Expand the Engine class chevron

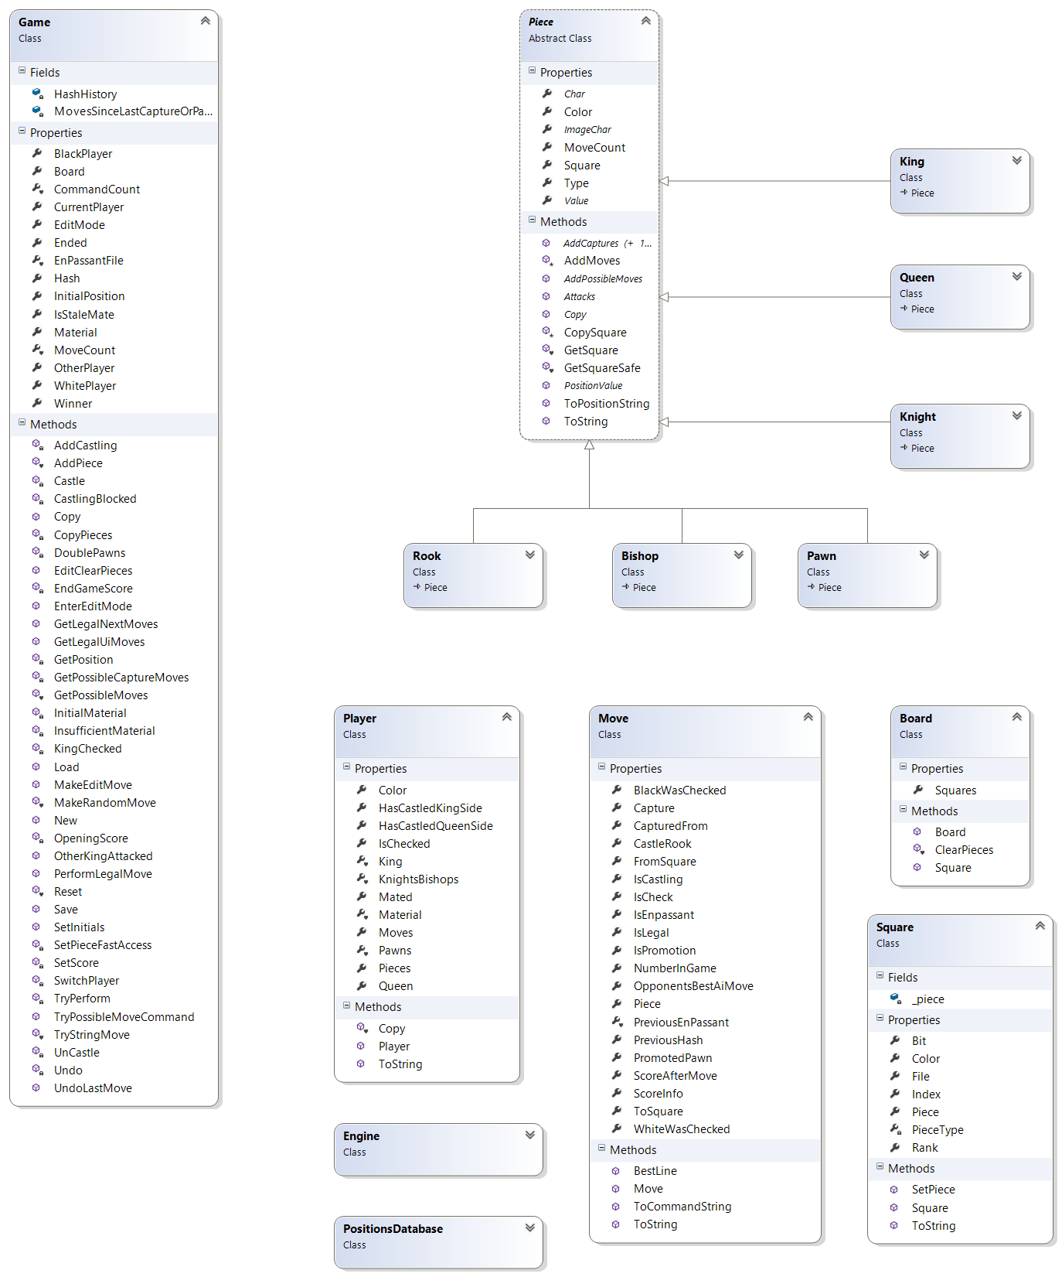pos(530,1135)
